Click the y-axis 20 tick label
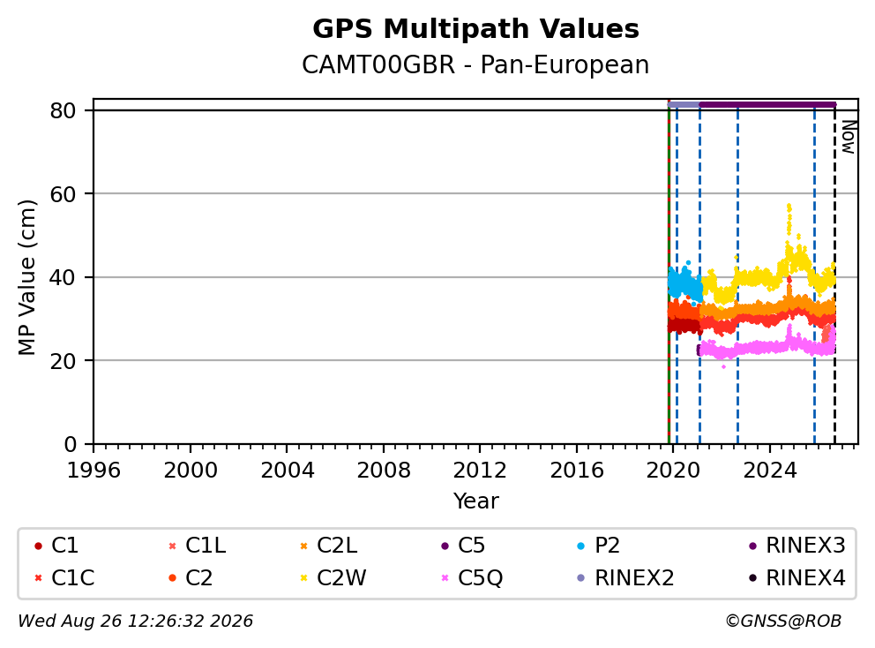The width and height of the screenshot is (875, 648). click(x=63, y=361)
